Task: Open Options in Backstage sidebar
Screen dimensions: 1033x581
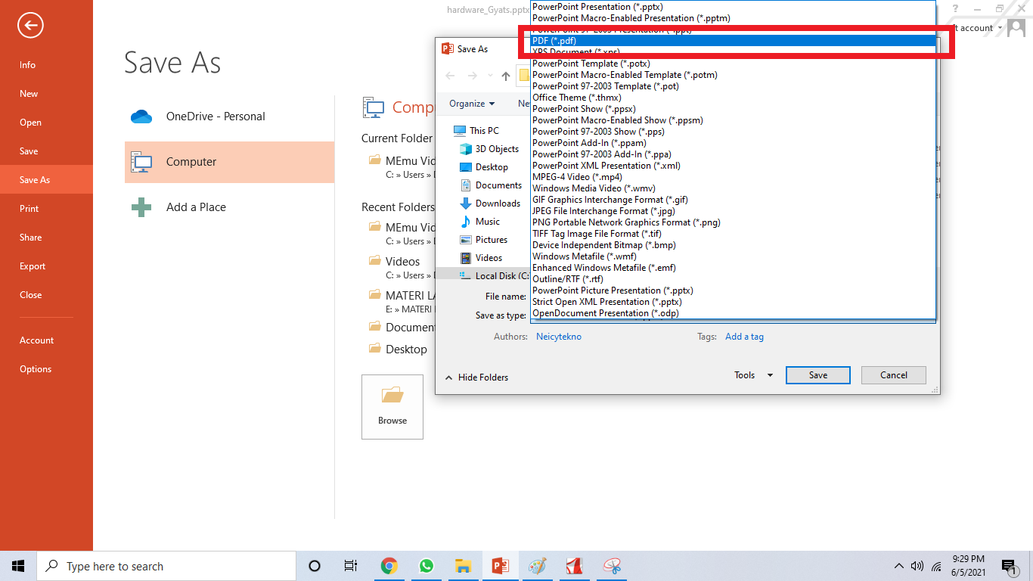Action: click(46, 369)
